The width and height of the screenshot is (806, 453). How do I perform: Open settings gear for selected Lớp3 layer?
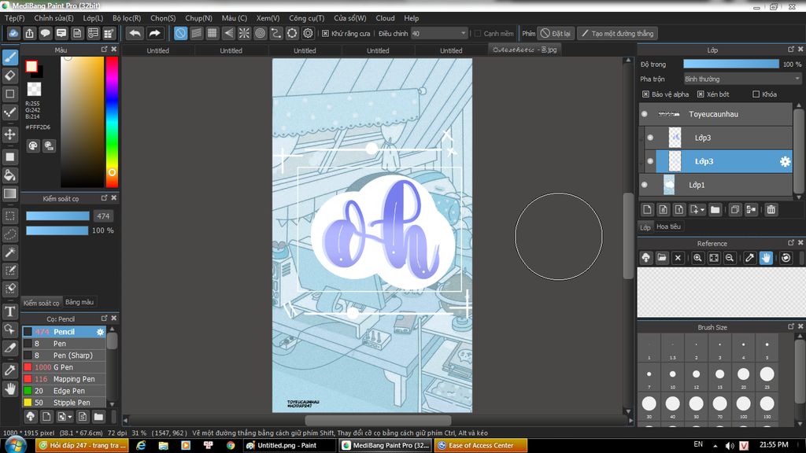pos(785,161)
